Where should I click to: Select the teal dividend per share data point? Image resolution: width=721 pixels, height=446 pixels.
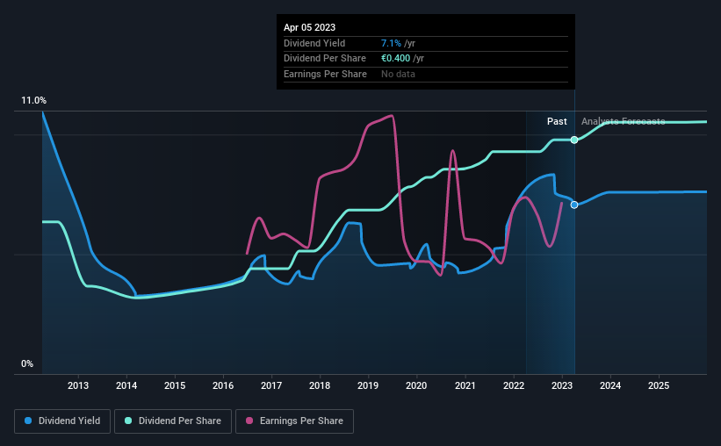click(574, 140)
